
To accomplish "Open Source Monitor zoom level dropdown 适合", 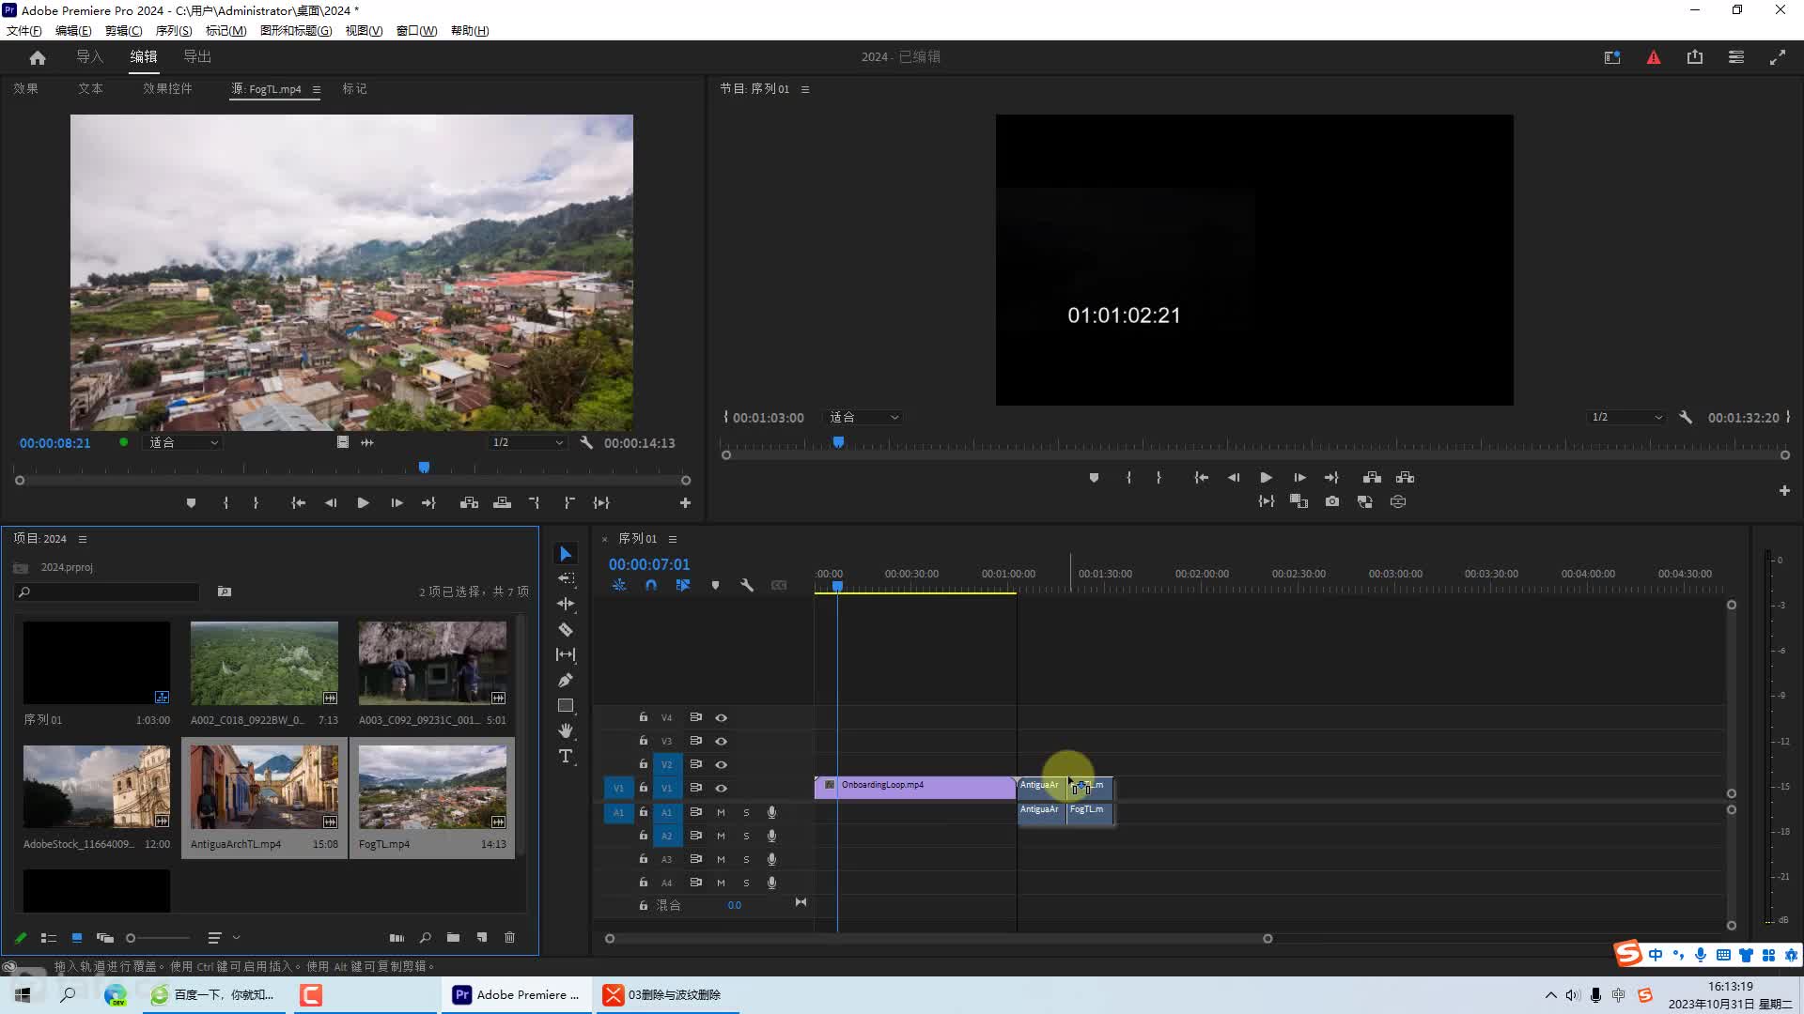I will click(183, 442).
